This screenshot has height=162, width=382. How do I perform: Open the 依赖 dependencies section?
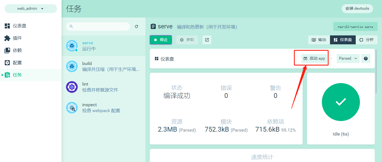coord(31,50)
